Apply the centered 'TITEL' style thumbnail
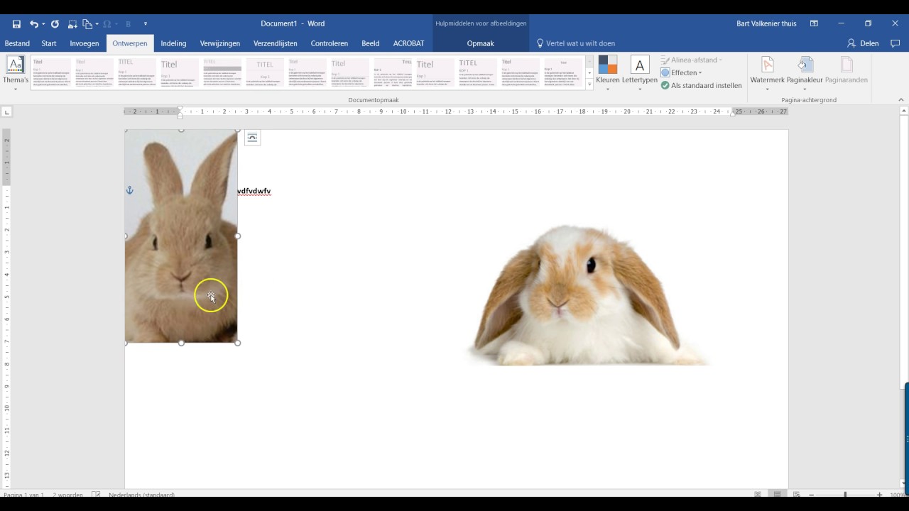Screen dimensions: 909x511 click(265, 72)
